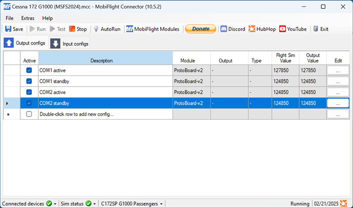Select the COM2 standby description cell
The width and height of the screenshot is (353, 208).
[x=105, y=103]
